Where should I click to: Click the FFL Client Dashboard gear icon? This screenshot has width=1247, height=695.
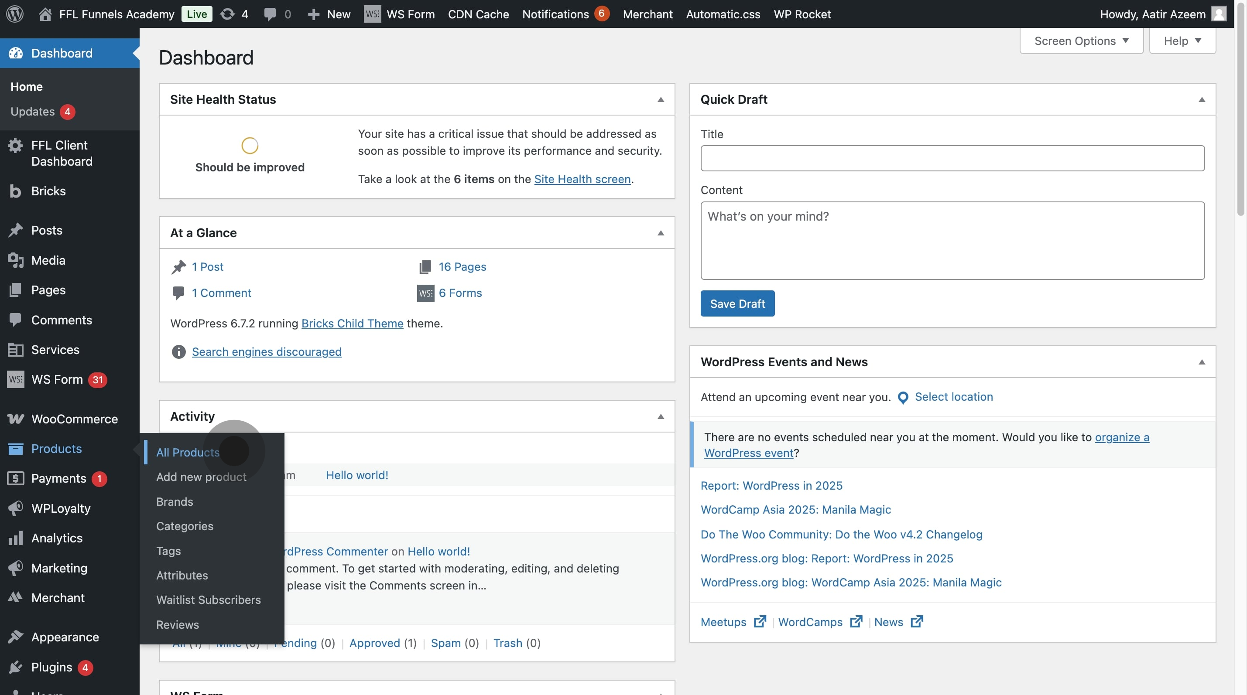(x=16, y=145)
